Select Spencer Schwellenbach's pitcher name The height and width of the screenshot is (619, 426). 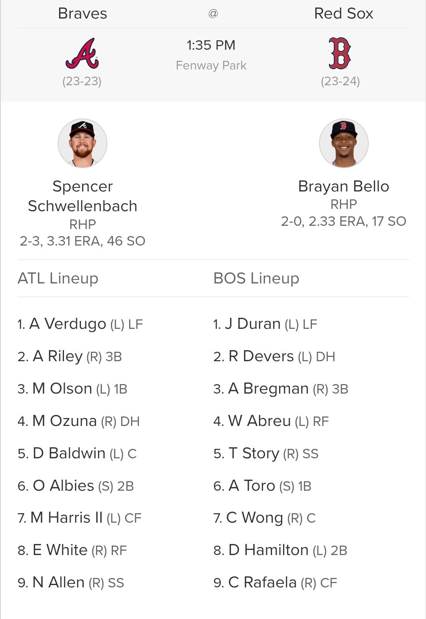(x=83, y=196)
